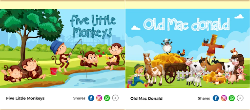Image resolution: width=250 pixels, height=110 pixels.
Task: Share Five Little Monkeys on Facebook
Action: [x=91, y=98]
